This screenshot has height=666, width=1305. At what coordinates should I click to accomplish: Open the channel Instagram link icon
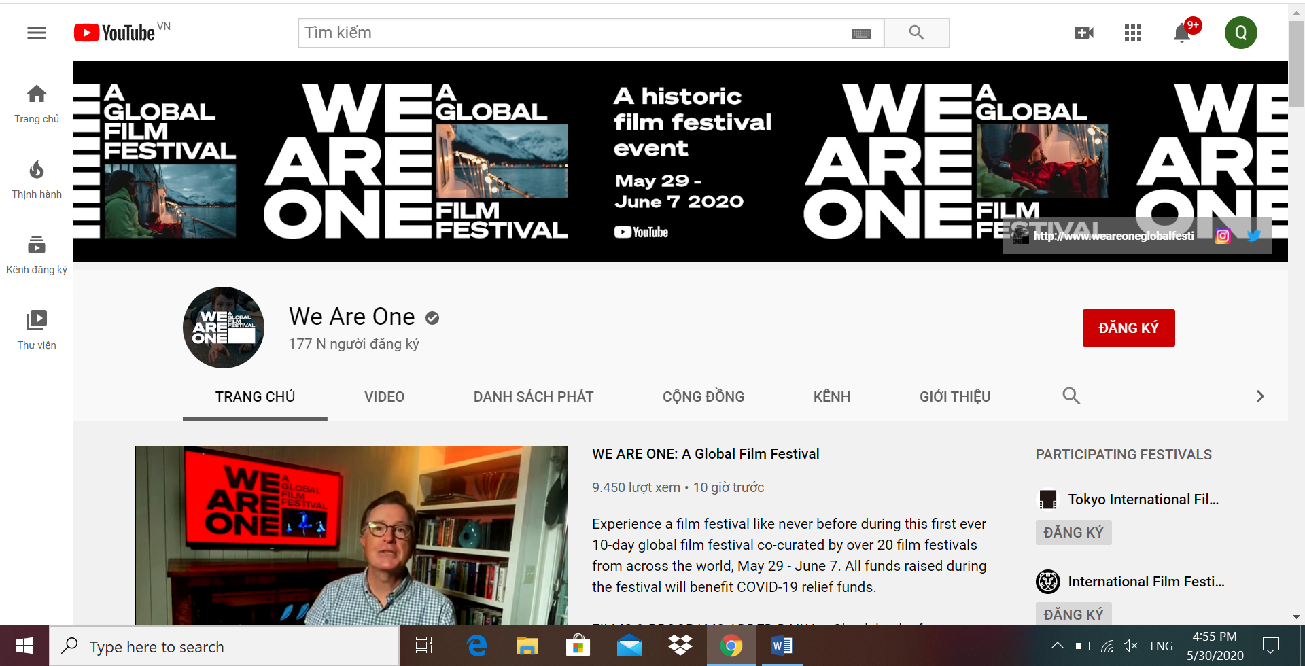point(1223,236)
